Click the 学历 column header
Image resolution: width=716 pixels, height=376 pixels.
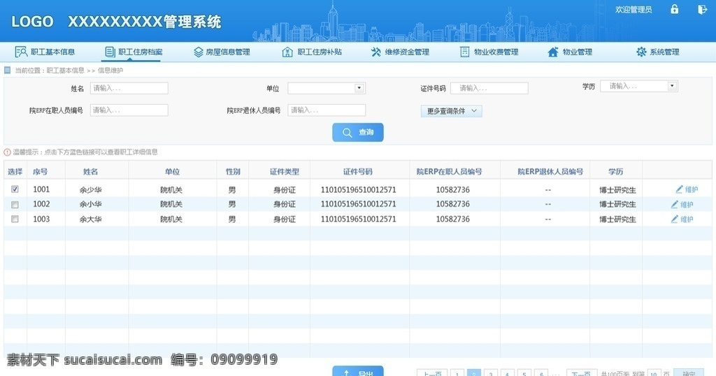tap(615, 171)
